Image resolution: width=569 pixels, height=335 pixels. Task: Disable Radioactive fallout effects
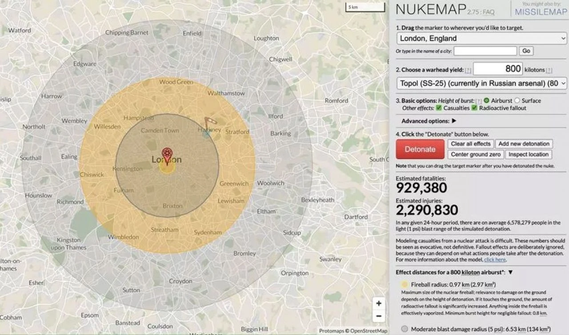click(x=475, y=107)
